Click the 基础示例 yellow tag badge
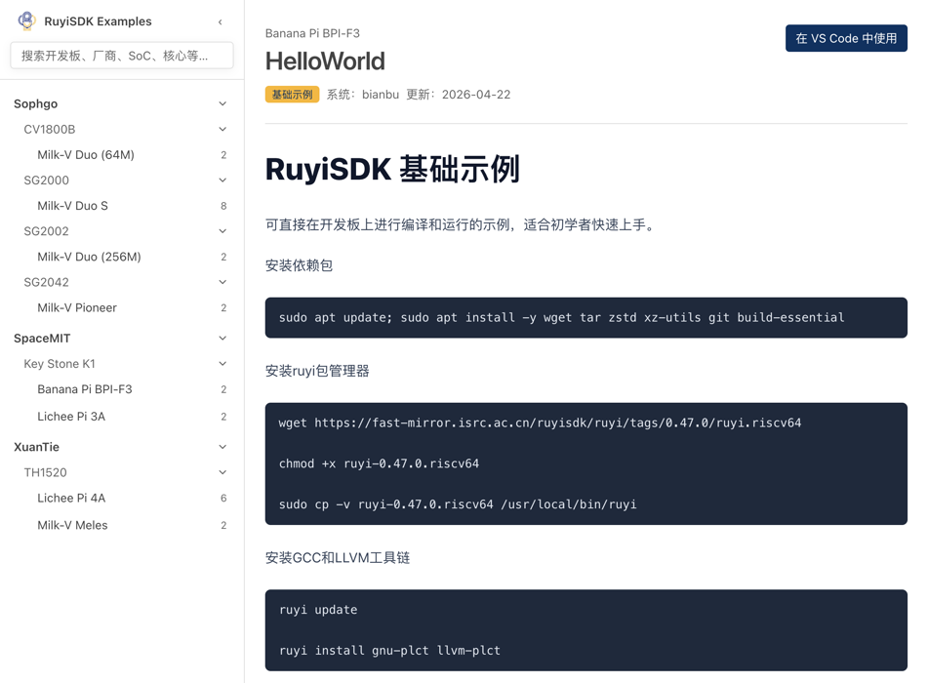The image size is (928, 683). pos(292,94)
